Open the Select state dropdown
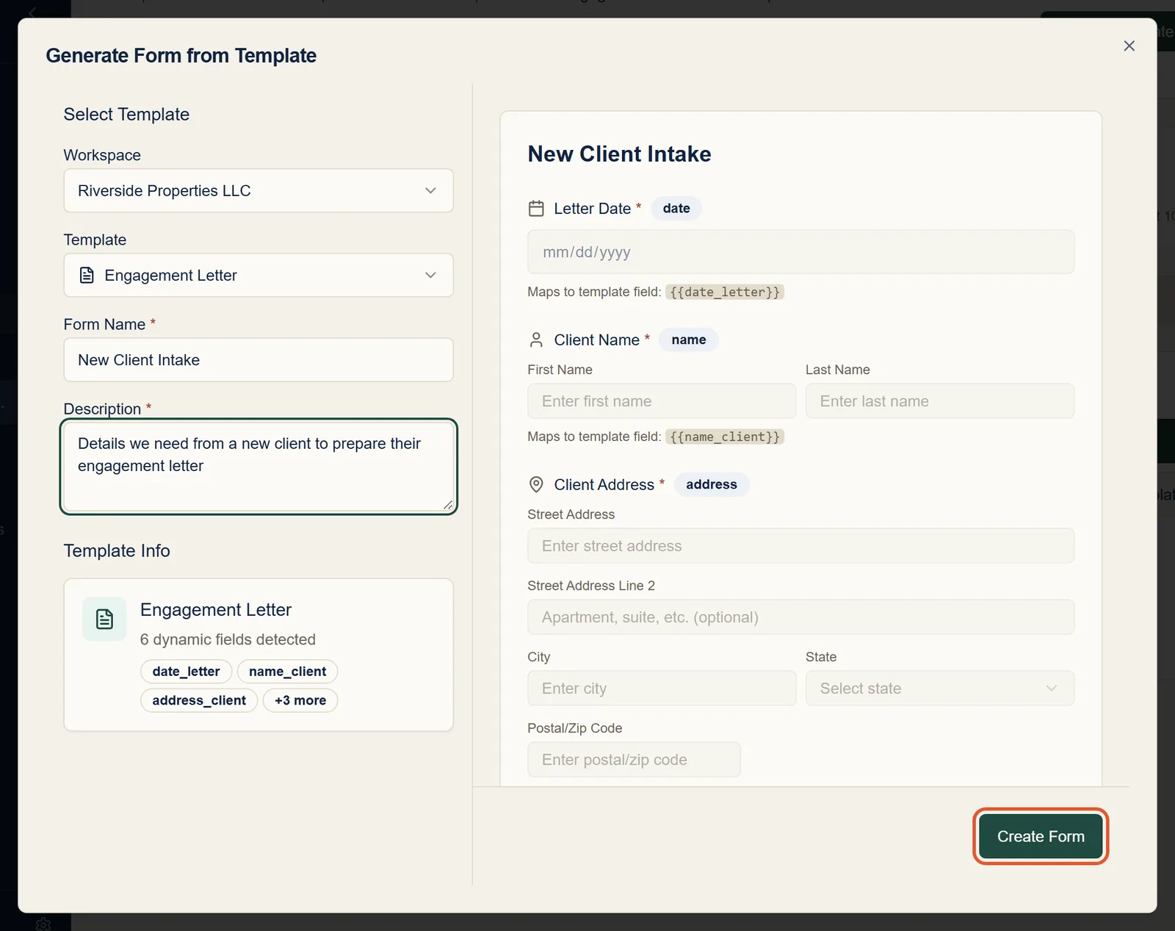 tap(940, 689)
